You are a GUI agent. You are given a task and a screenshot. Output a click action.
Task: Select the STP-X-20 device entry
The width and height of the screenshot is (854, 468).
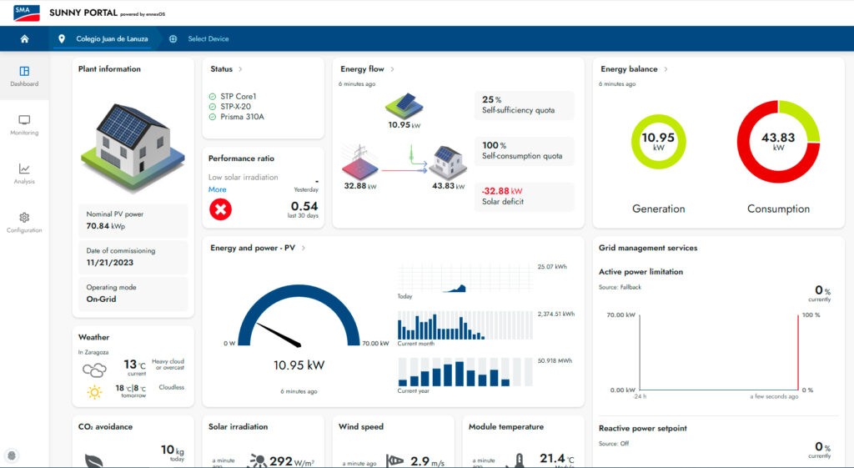[235, 107]
